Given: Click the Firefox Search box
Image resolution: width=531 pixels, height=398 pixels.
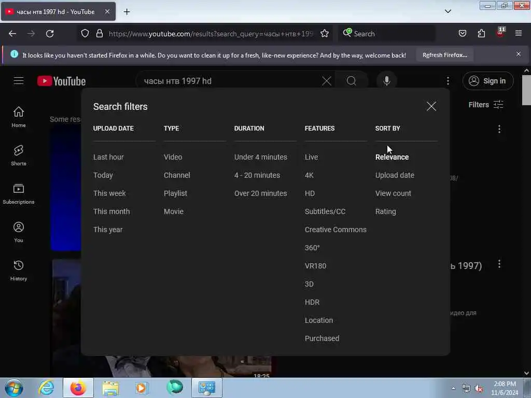Looking at the screenshot, I should tap(386, 34).
